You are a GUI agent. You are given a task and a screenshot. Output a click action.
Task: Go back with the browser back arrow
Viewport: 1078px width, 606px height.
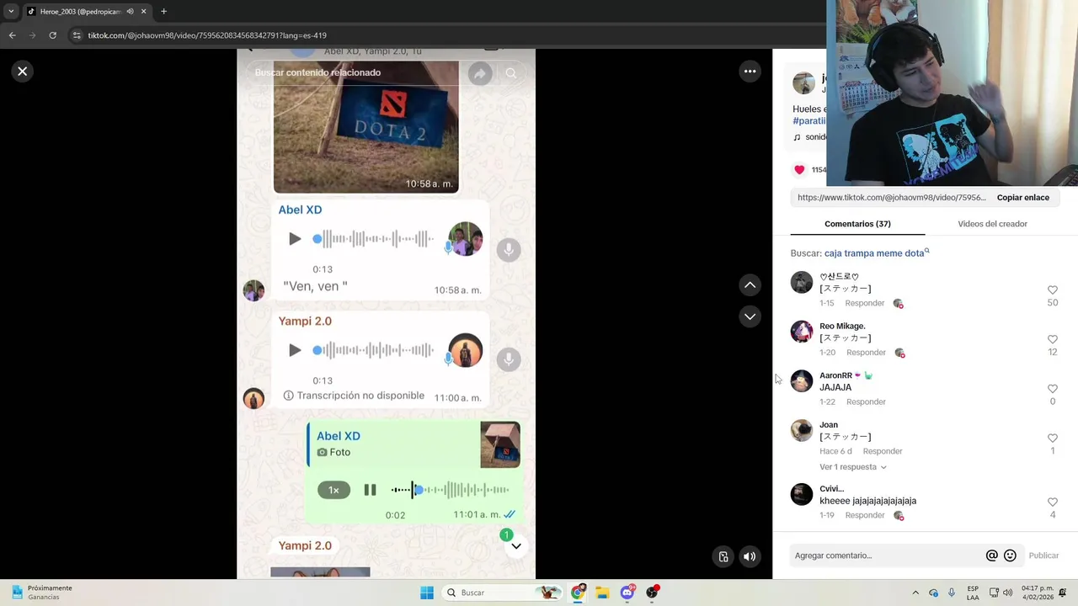coord(12,35)
